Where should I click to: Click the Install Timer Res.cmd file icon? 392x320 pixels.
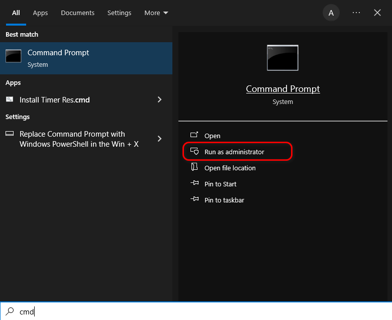pyautogui.click(x=10, y=99)
